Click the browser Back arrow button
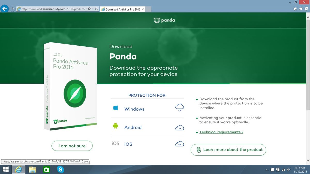This screenshot has width=310, height=174. (4, 9)
